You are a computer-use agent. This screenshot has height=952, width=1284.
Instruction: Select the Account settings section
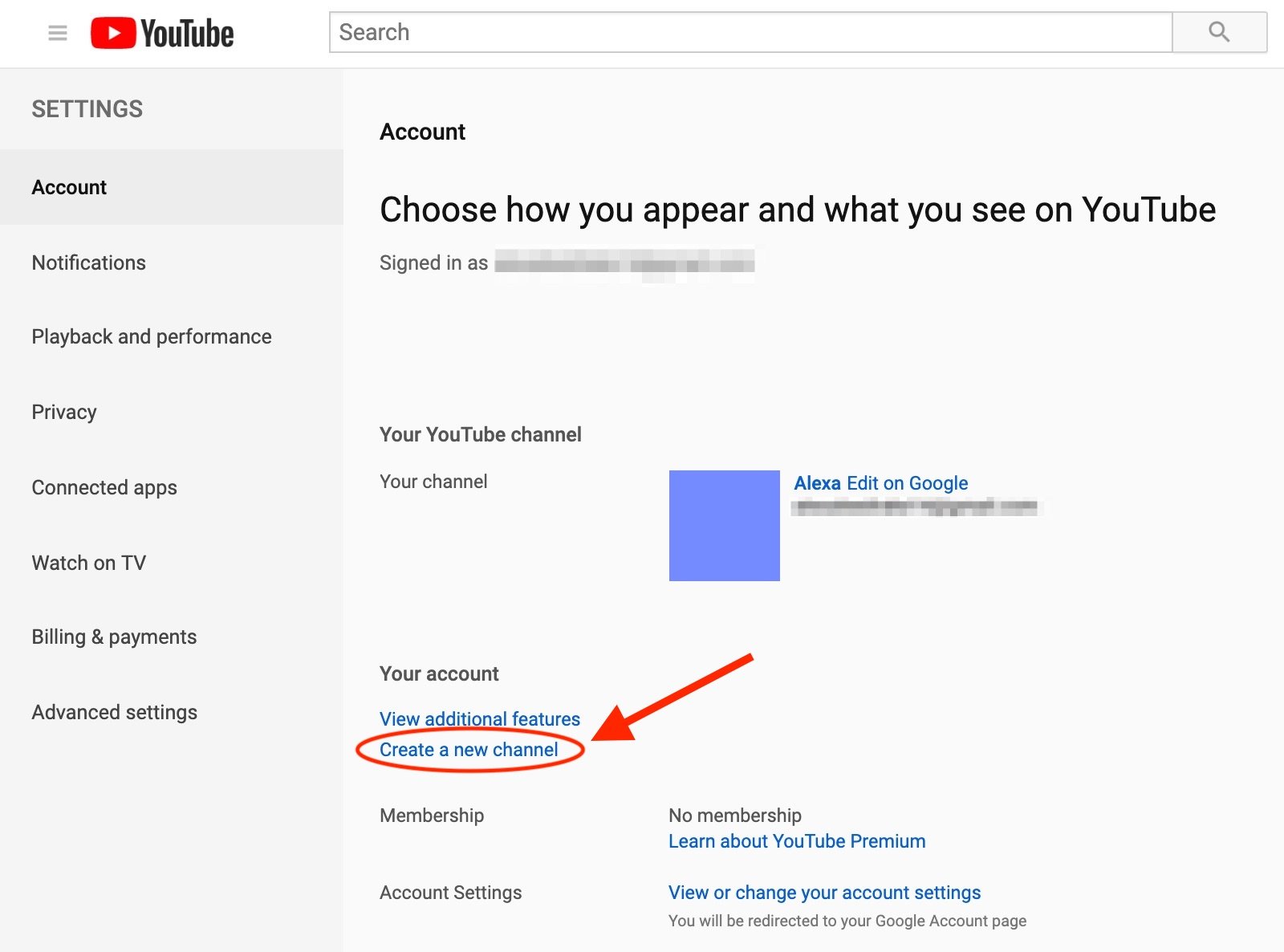pyautogui.click(x=68, y=187)
